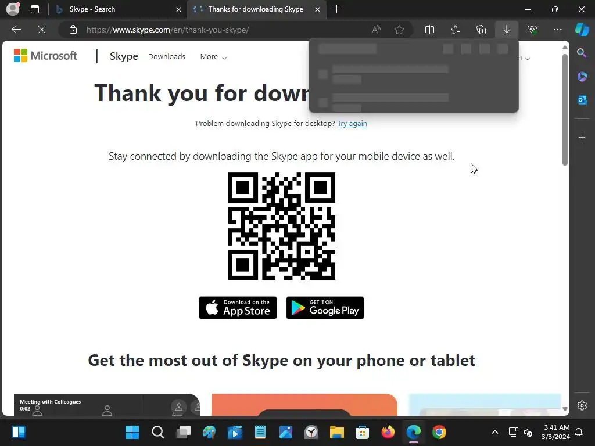Launch Notepad from the taskbar
This screenshot has height=446, width=595.
coord(260,432)
